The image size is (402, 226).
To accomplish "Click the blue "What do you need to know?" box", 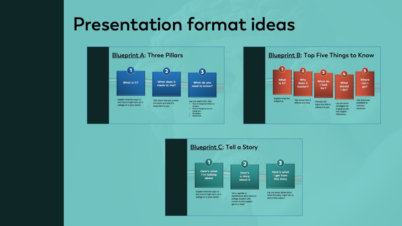I will [x=202, y=86].
